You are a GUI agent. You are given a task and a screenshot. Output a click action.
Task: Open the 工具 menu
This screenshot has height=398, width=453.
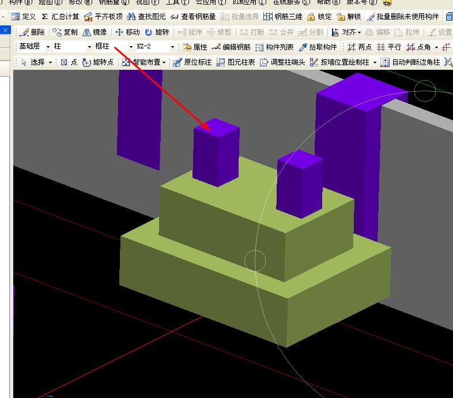(x=178, y=3)
